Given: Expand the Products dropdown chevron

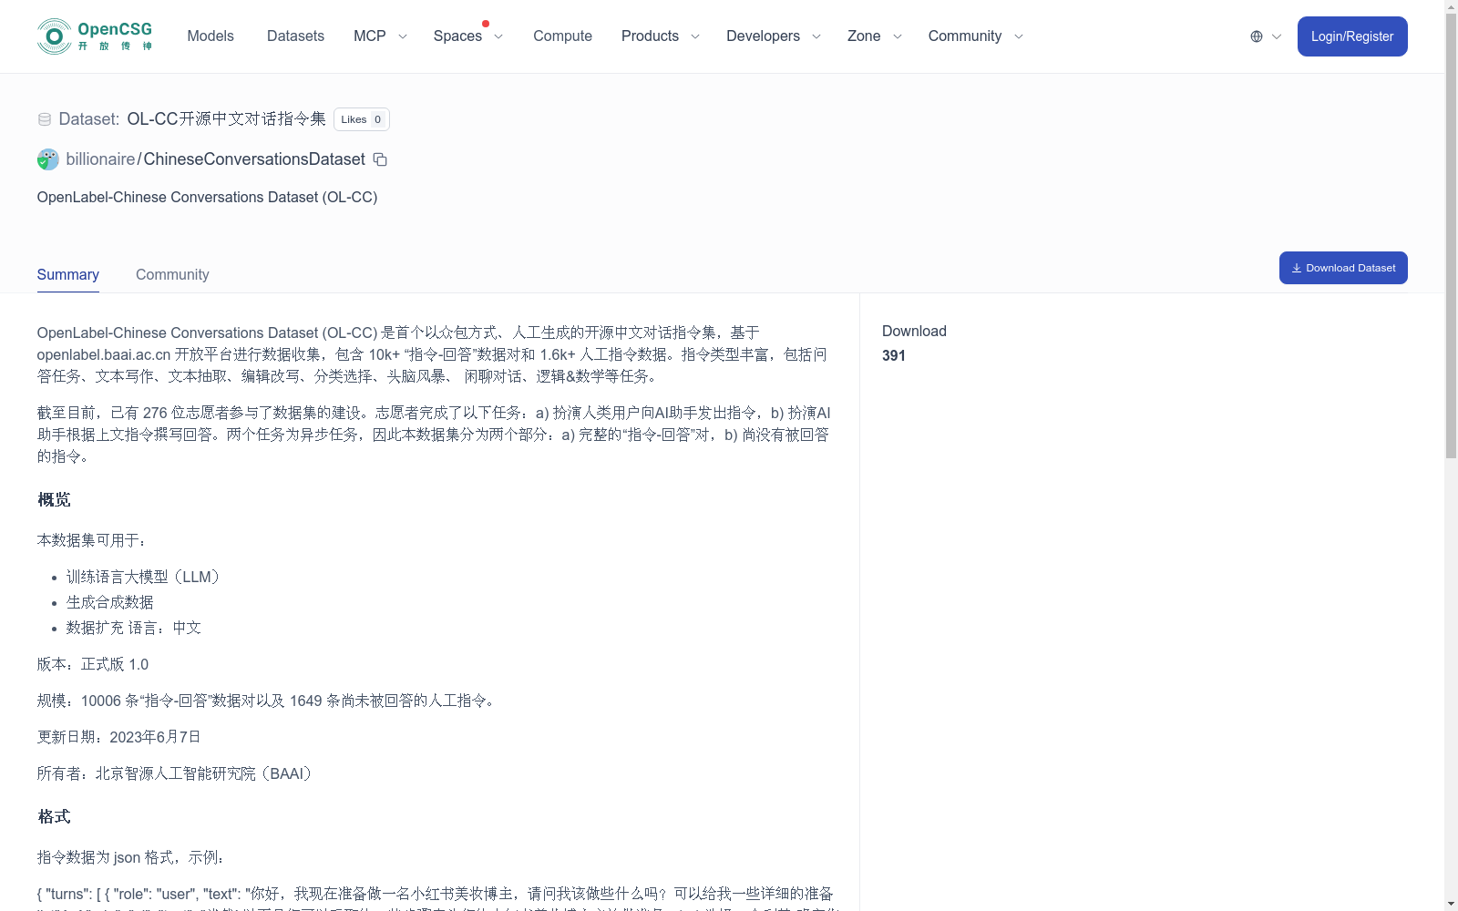Looking at the screenshot, I should click(x=695, y=36).
